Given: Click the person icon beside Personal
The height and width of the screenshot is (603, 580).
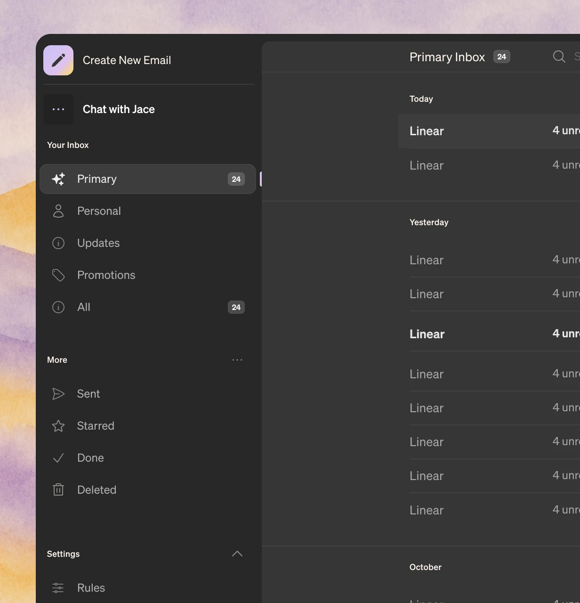Looking at the screenshot, I should coord(58,211).
